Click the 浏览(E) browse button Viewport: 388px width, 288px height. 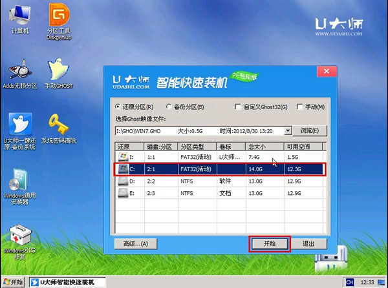tap(310, 131)
